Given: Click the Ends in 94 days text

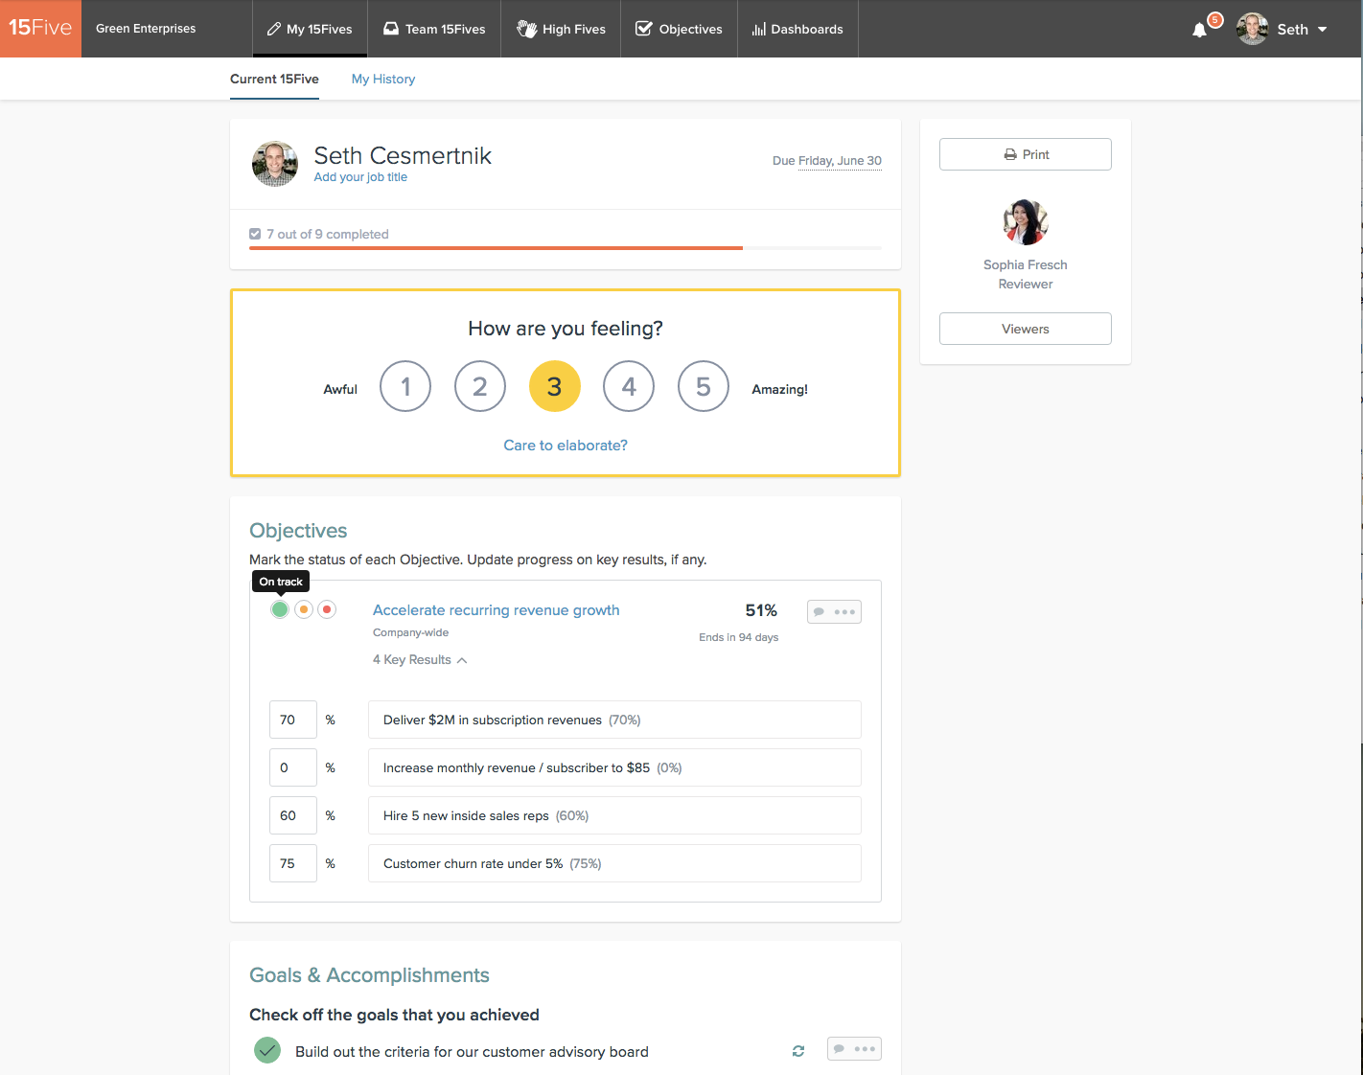Looking at the screenshot, I should [739, 637].
